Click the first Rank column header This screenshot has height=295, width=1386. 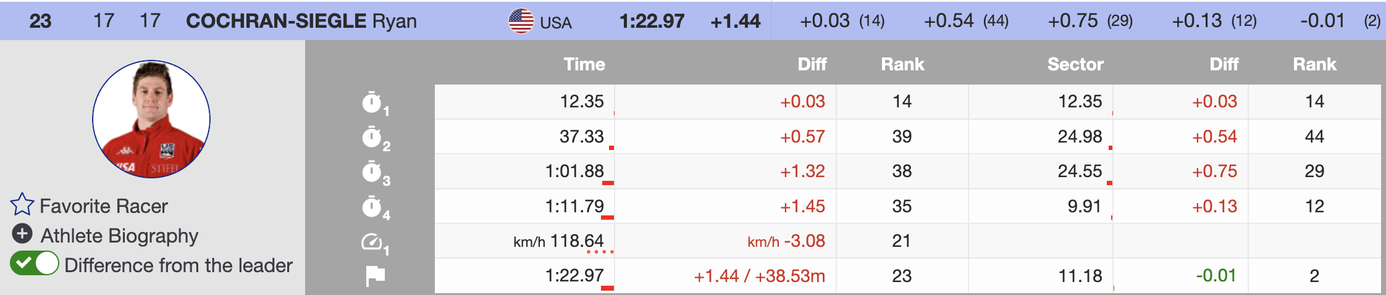[x=902, y=64]
